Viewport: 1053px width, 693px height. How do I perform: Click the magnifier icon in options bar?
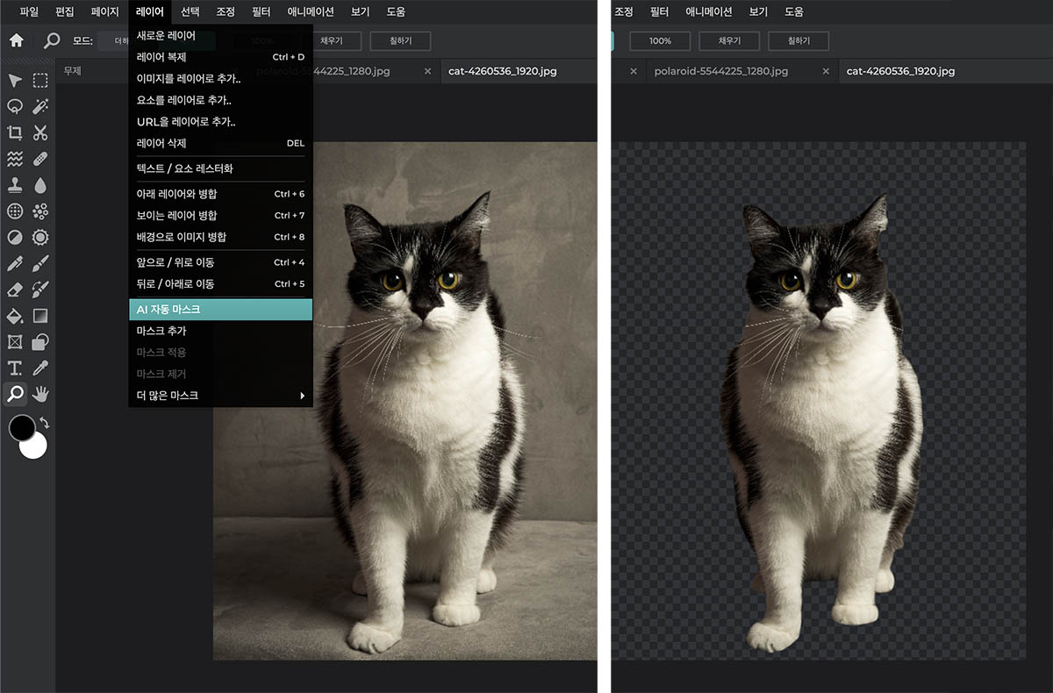pyautogui.click(x=53, y=40)
